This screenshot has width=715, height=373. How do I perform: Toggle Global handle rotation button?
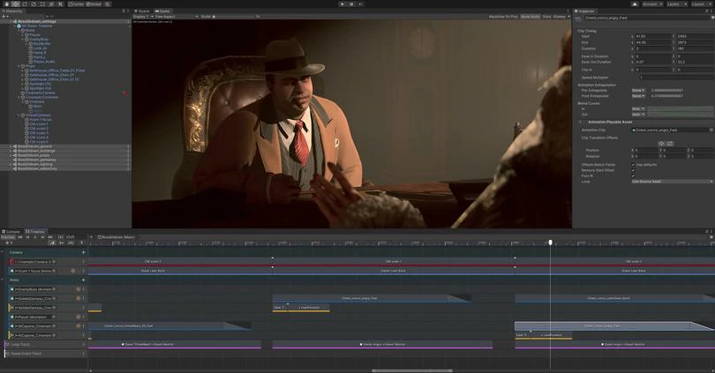coord(94,4)
